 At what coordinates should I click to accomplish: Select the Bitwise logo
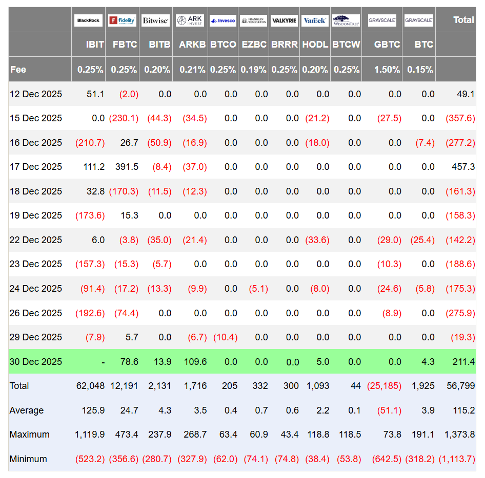coord(155,20)
